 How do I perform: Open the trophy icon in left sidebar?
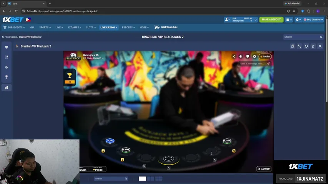click(7, 77)
